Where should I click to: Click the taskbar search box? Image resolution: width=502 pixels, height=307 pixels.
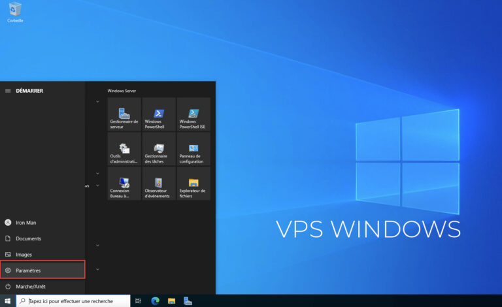pyautogui.click(x=73, y=301)
